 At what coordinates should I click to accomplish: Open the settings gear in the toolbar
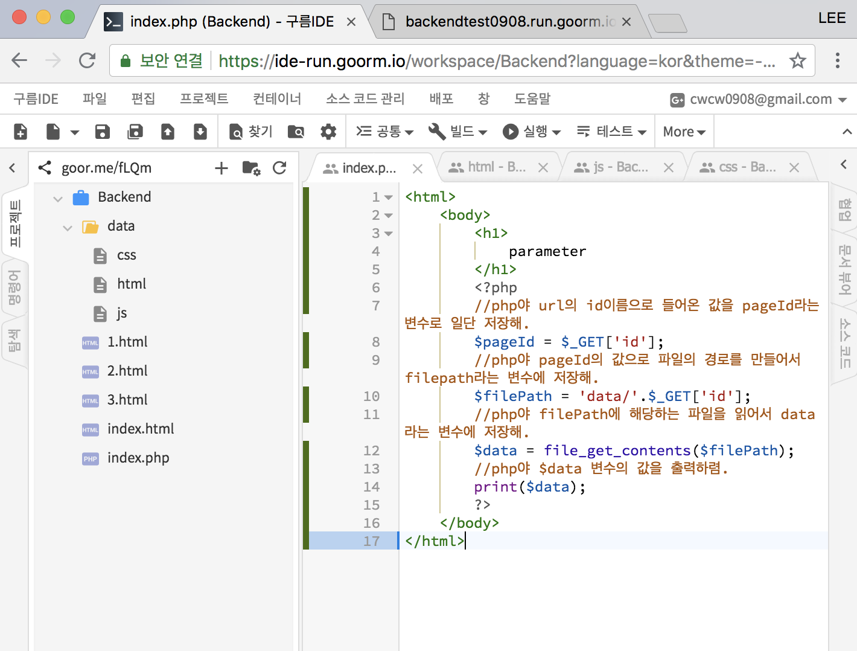point(328,131)
